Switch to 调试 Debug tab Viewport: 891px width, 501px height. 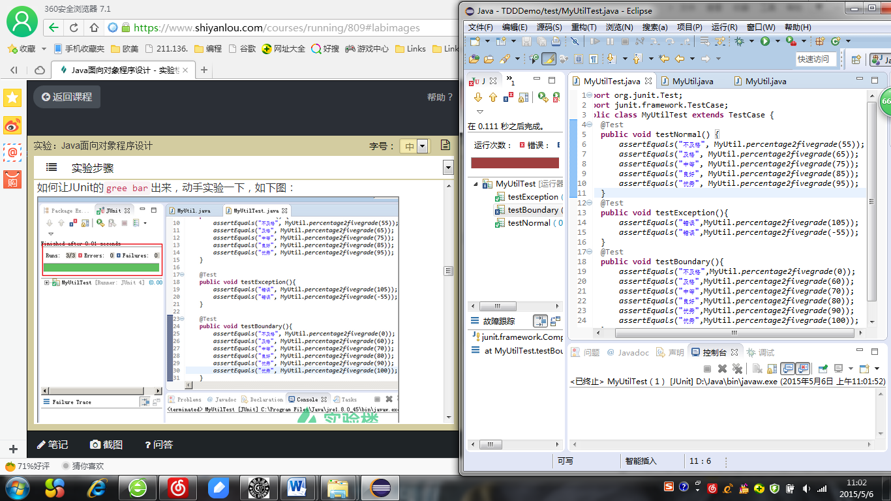tap(761, 352)
